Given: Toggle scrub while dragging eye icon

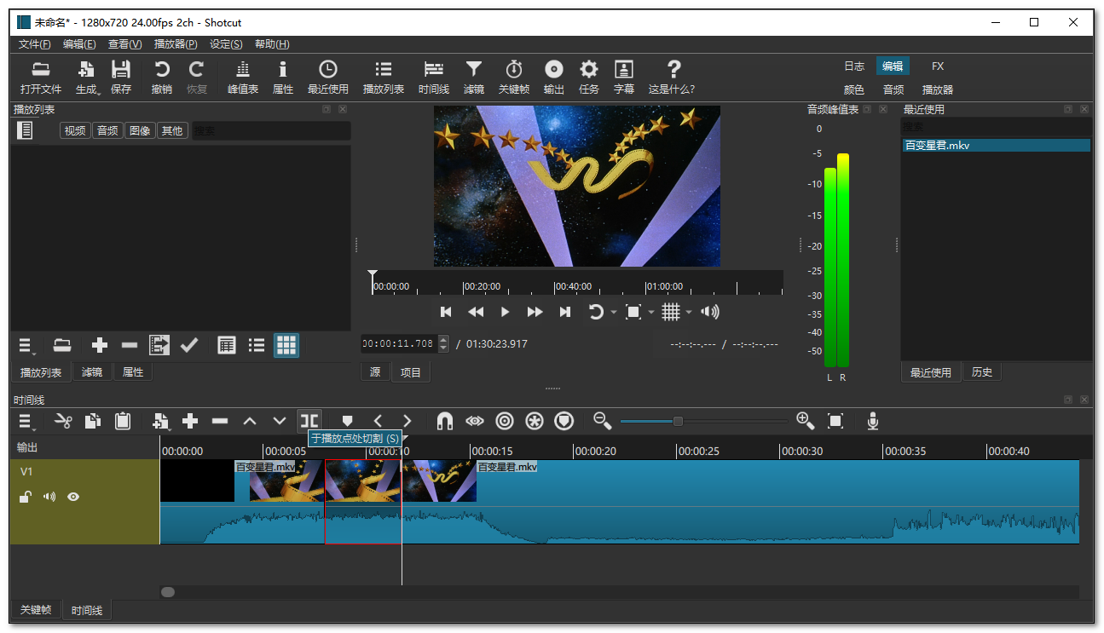Looking at the screenshot, I should pyautogui.click(x=475, y=421).
